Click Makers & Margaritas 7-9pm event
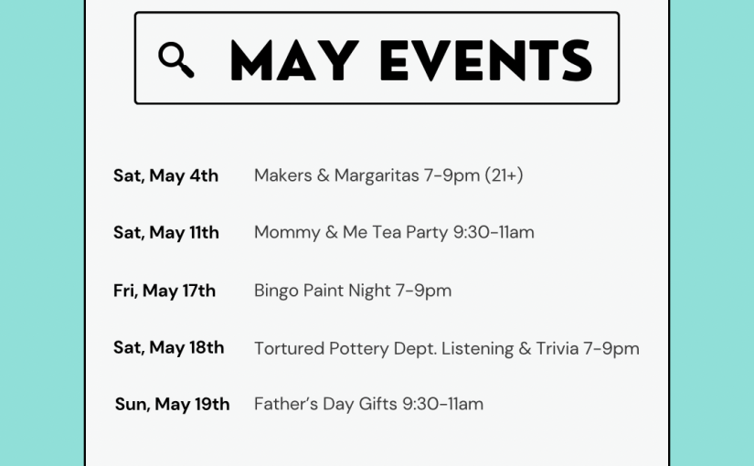 [388, 175]
